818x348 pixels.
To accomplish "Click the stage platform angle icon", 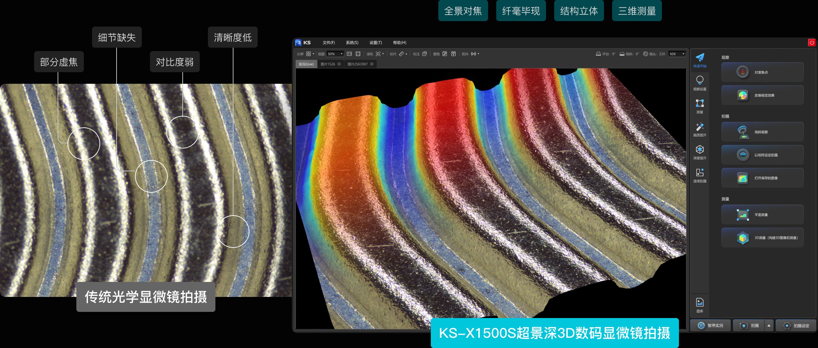I will [598, 54].
